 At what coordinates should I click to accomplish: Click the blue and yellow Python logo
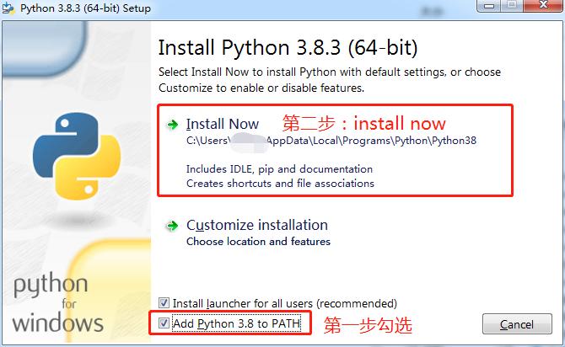(73, 154)
